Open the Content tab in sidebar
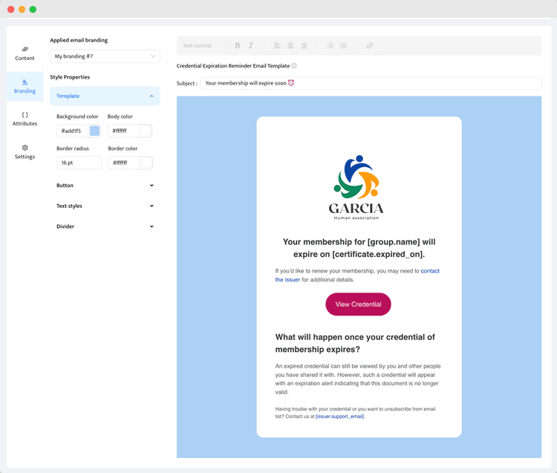557x473 pixels. 25,53
